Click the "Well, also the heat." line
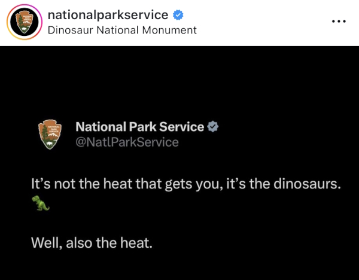The width and height of the screenshot is (359, 280). pos(92,244)
